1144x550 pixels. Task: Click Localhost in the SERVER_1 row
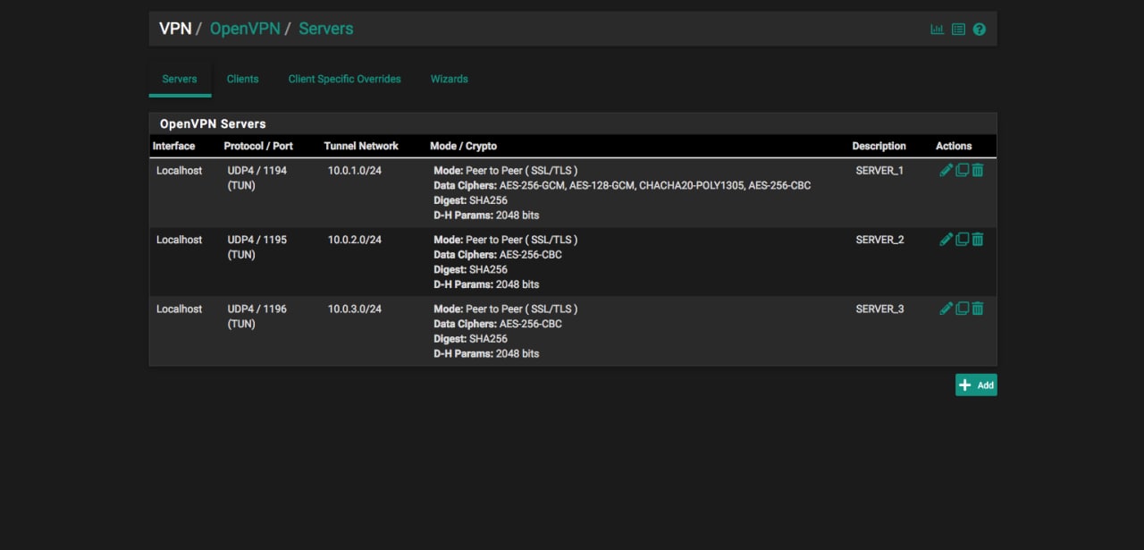coord(180,170)
